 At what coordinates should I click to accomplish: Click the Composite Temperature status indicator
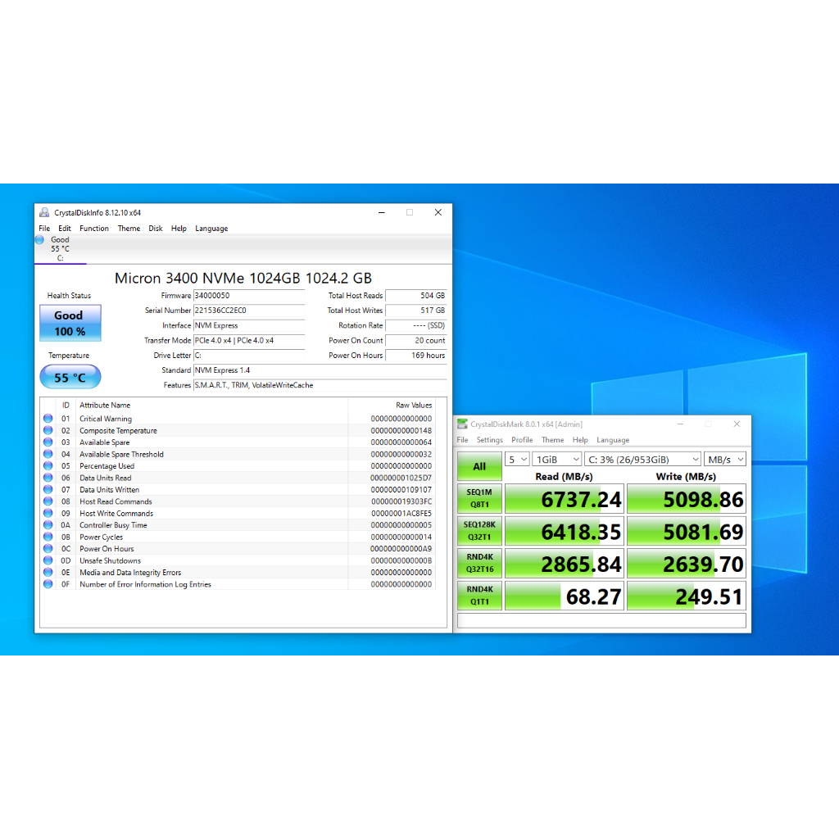pos(48,431)
